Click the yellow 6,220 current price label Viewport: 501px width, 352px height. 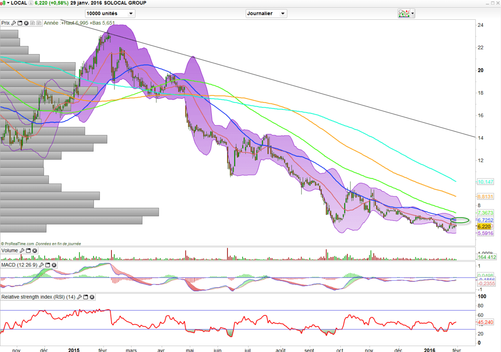483,226
